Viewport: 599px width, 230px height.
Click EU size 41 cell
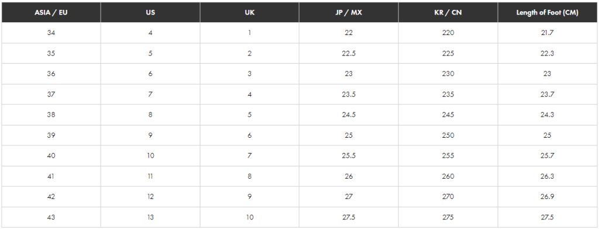51,176
